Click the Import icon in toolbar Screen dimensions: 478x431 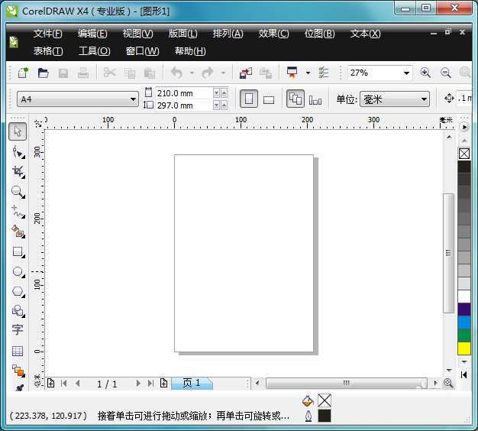[x=246, y=73]
